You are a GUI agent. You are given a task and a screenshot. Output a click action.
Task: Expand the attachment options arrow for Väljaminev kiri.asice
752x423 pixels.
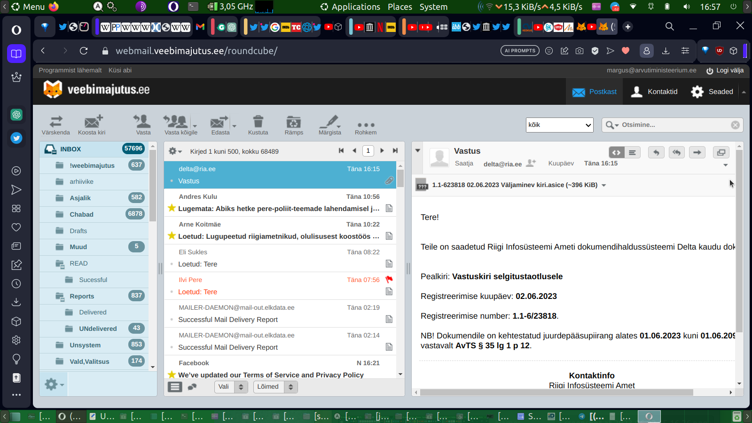coord(604,185)
